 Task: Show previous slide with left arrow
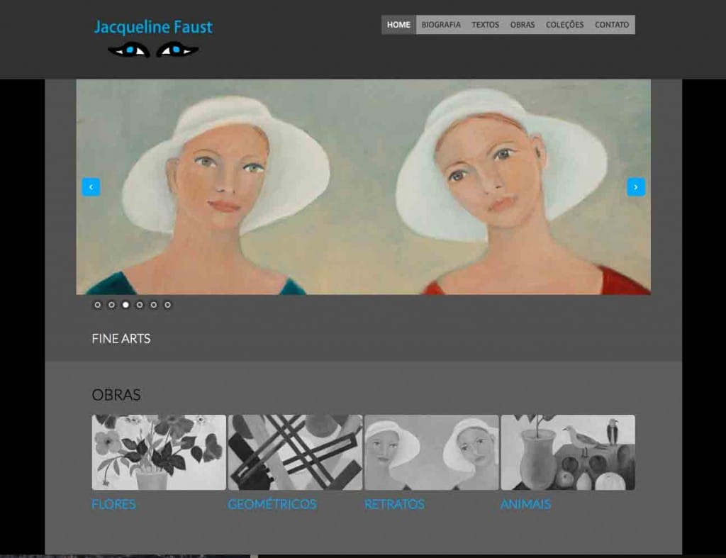[91, 187]
